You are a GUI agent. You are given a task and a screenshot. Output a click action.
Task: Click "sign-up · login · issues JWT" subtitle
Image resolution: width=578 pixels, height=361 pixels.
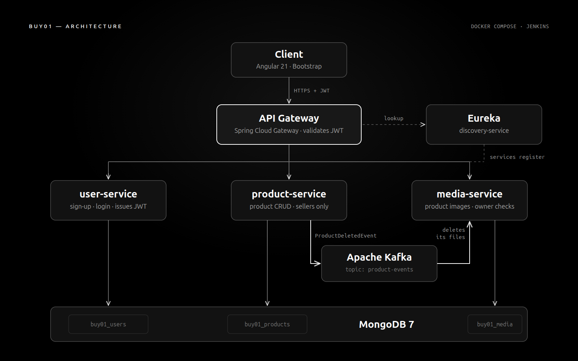click(108, 206)
